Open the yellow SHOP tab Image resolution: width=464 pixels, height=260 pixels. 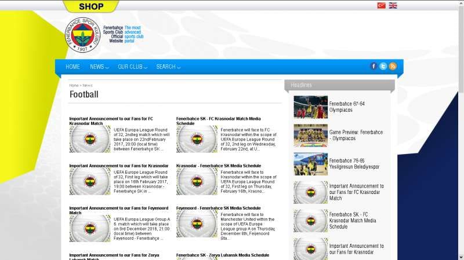90,6
